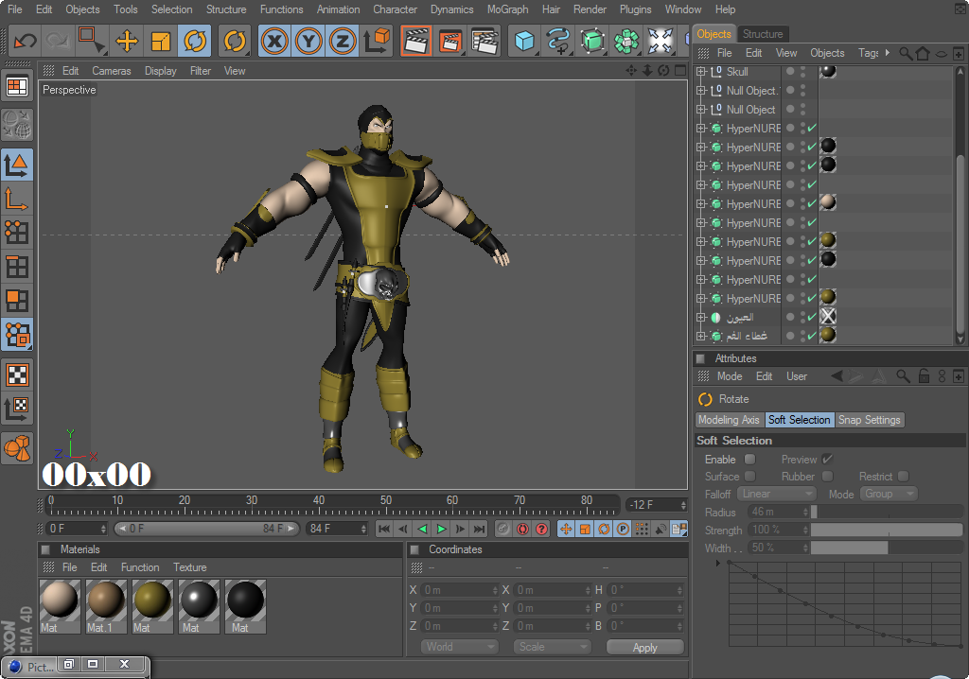Select the Live Selection tool
Viewport: 969px width, 679px height.
pyautogui.click(x=92, y=41)
